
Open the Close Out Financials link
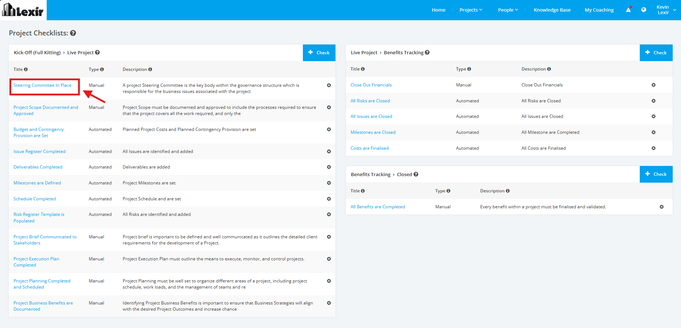[x=371, y=85]
